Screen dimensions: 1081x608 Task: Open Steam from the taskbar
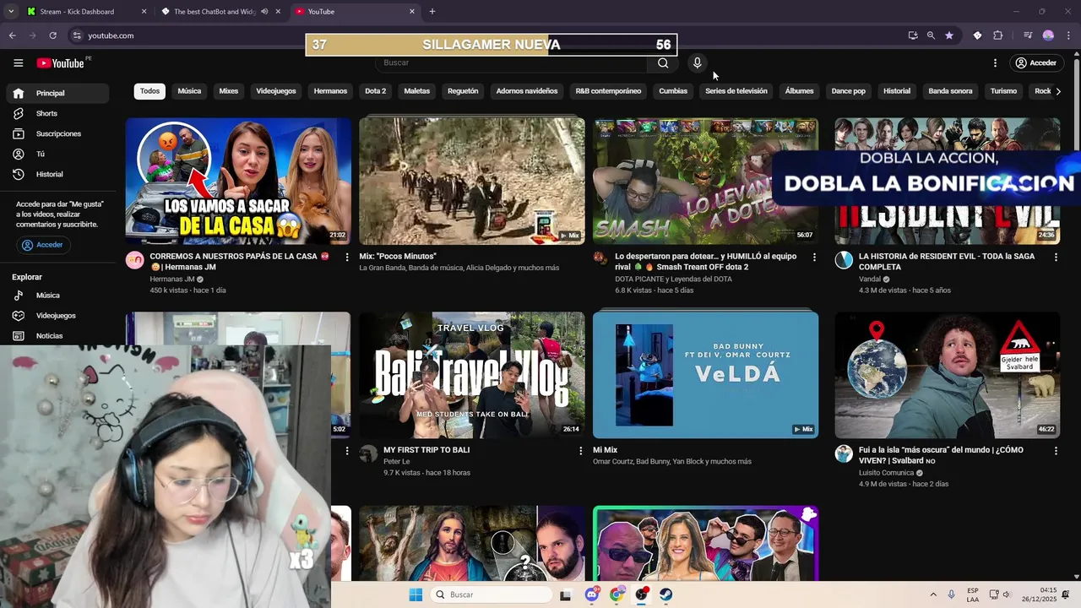point(666,594)
